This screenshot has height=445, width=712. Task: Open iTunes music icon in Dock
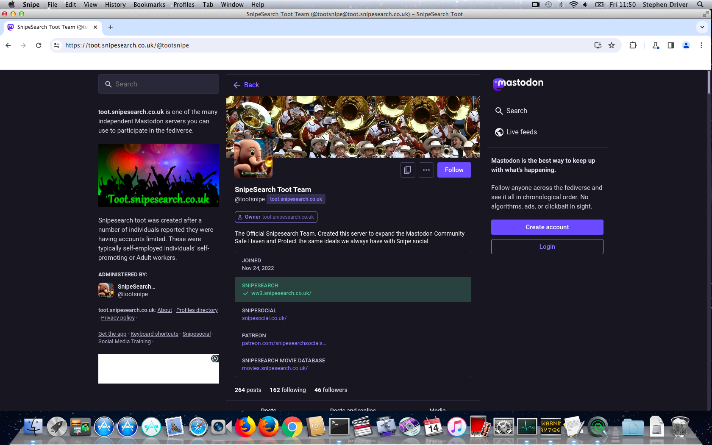coord(456,427)
